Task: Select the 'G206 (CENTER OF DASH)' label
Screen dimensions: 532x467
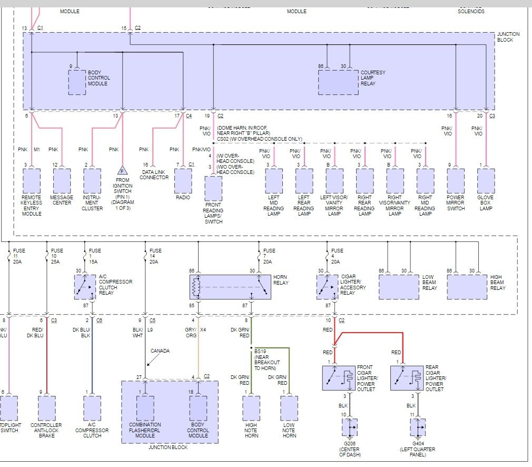Action: tap(350, 449)
